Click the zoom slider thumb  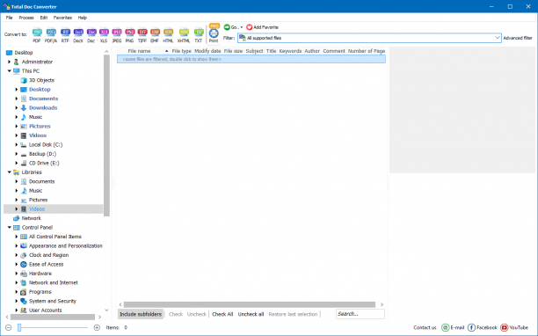tap(19, 327)
